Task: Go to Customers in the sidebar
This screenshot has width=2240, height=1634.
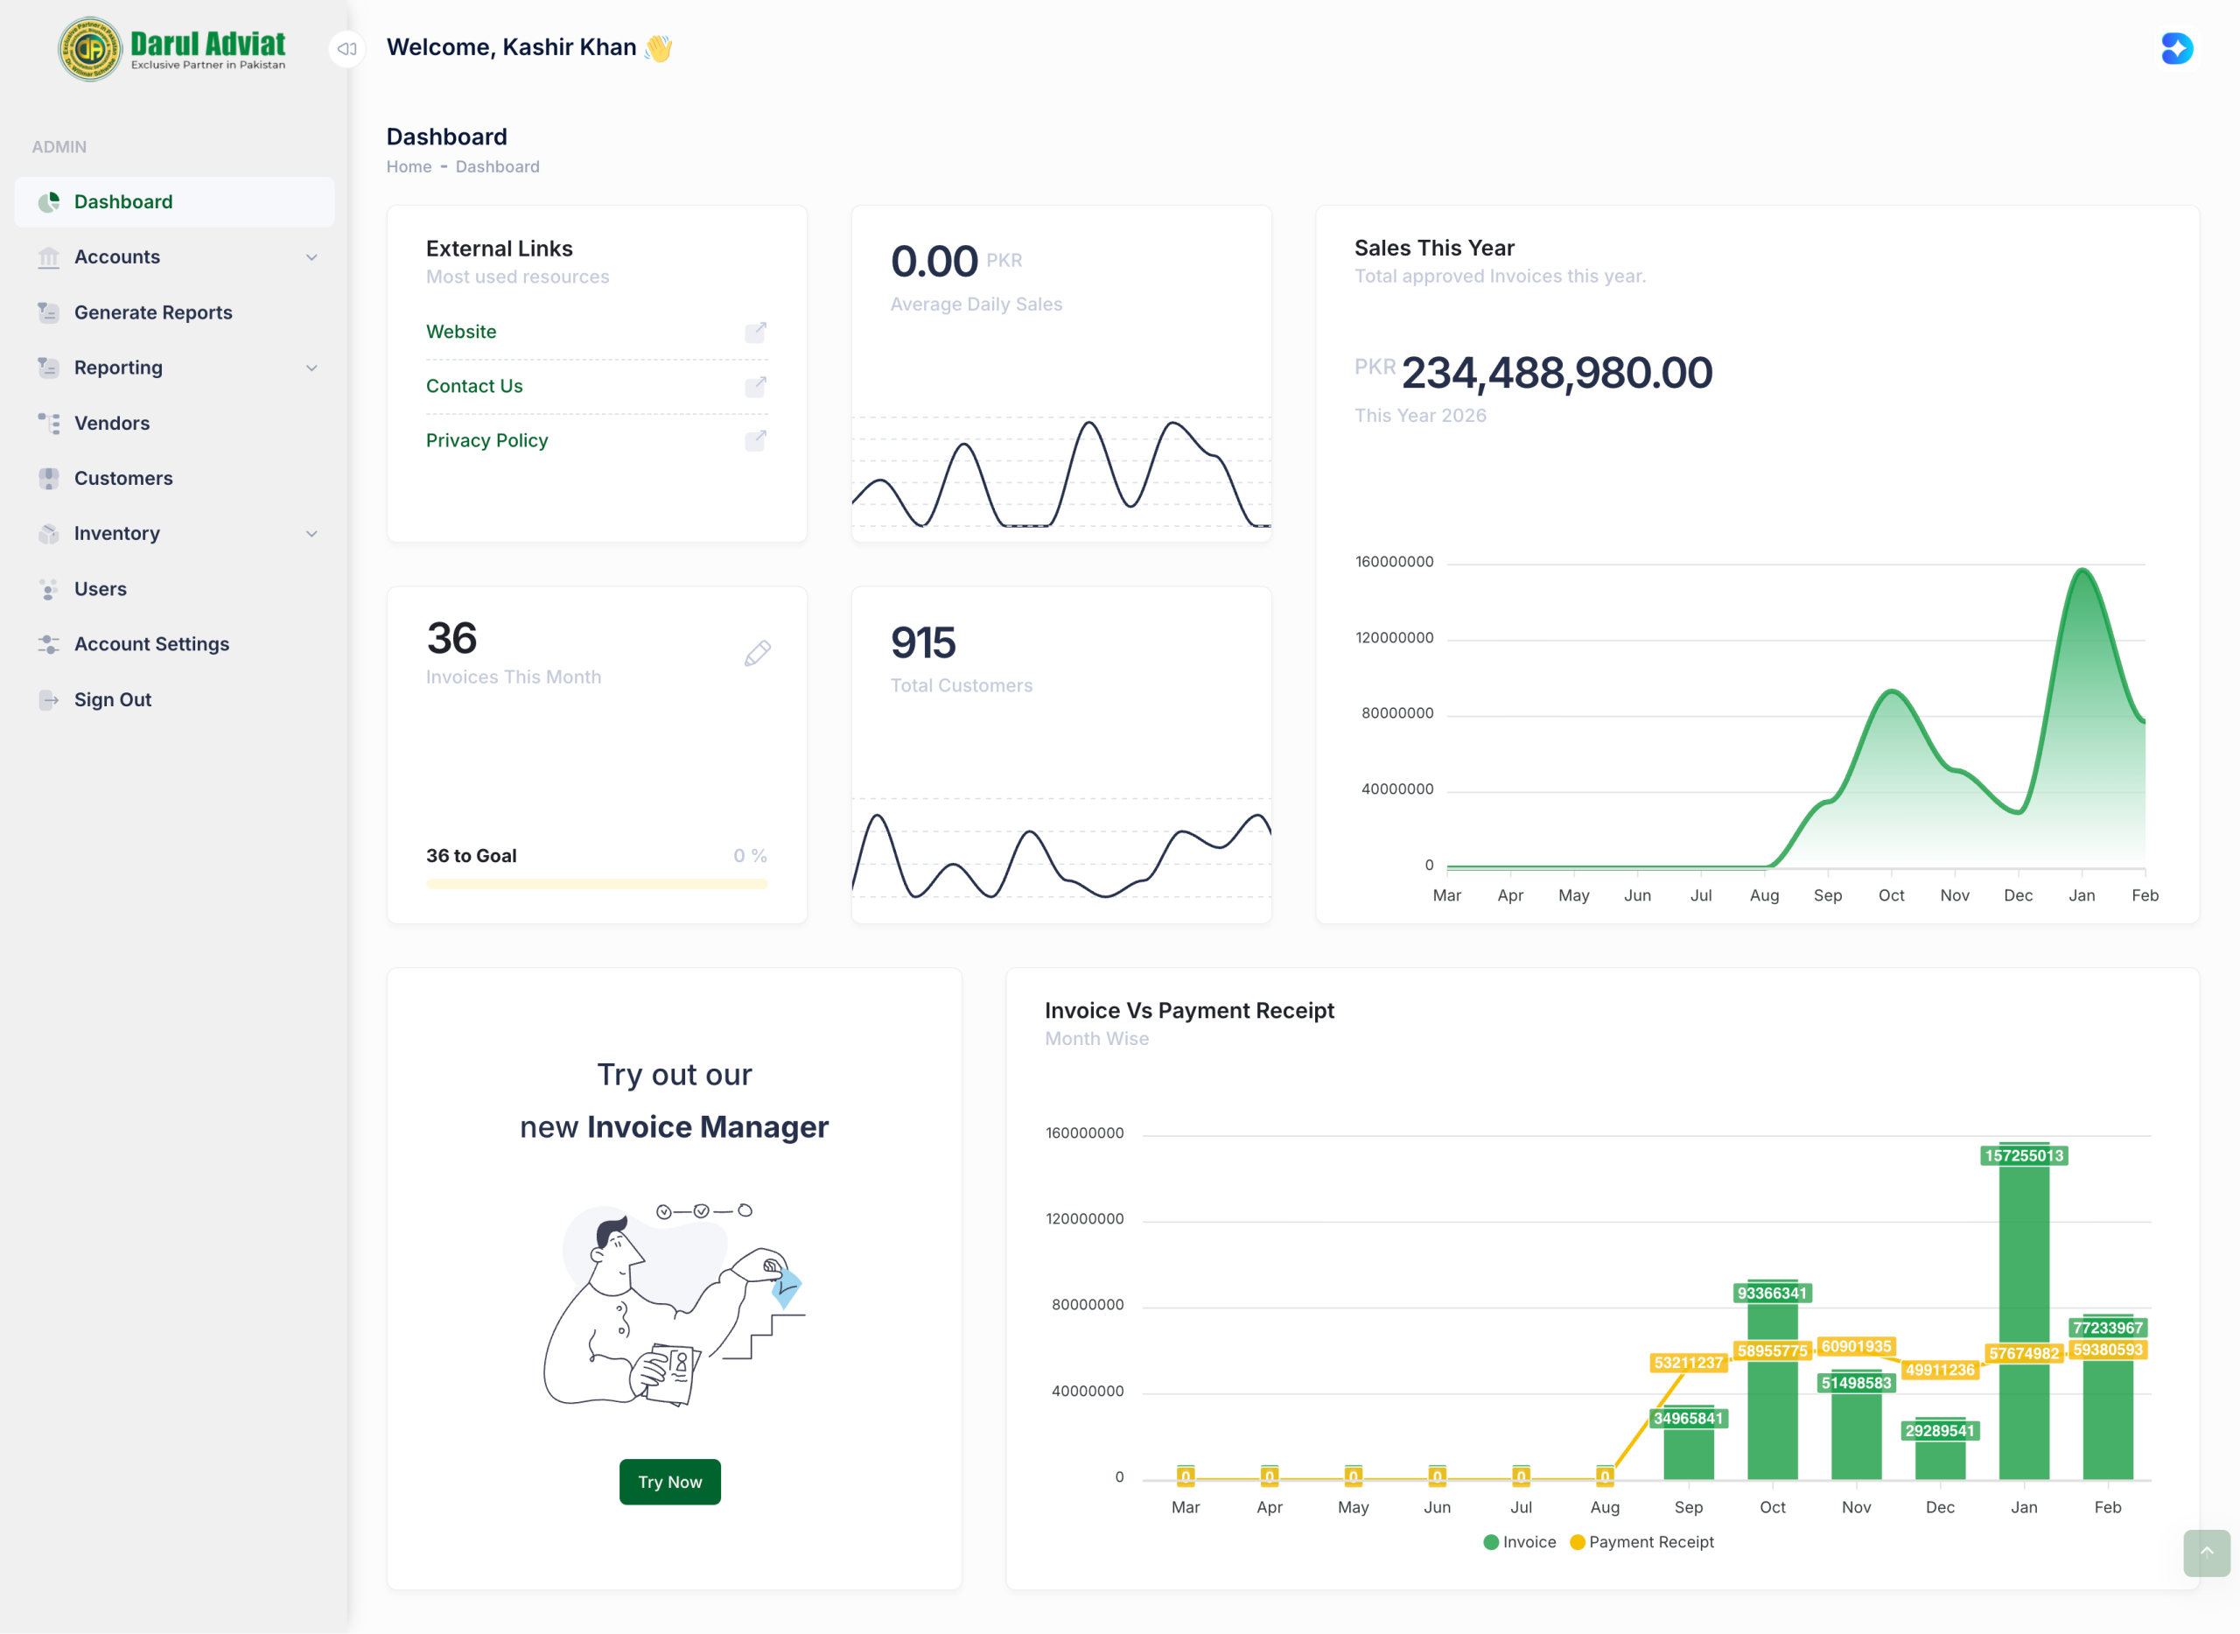Action: [174, 479]
